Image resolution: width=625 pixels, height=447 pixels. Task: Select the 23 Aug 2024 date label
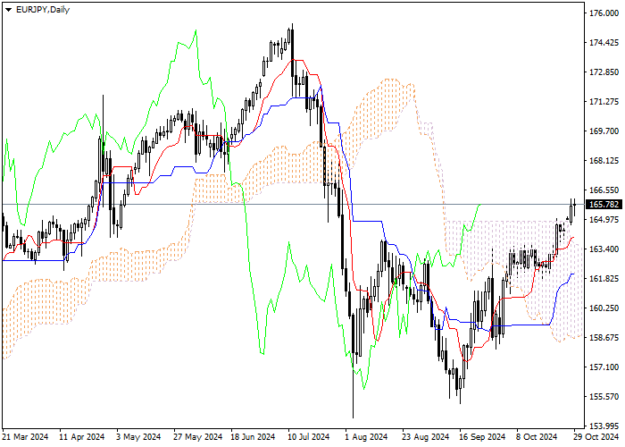click(x=425, y=437)
